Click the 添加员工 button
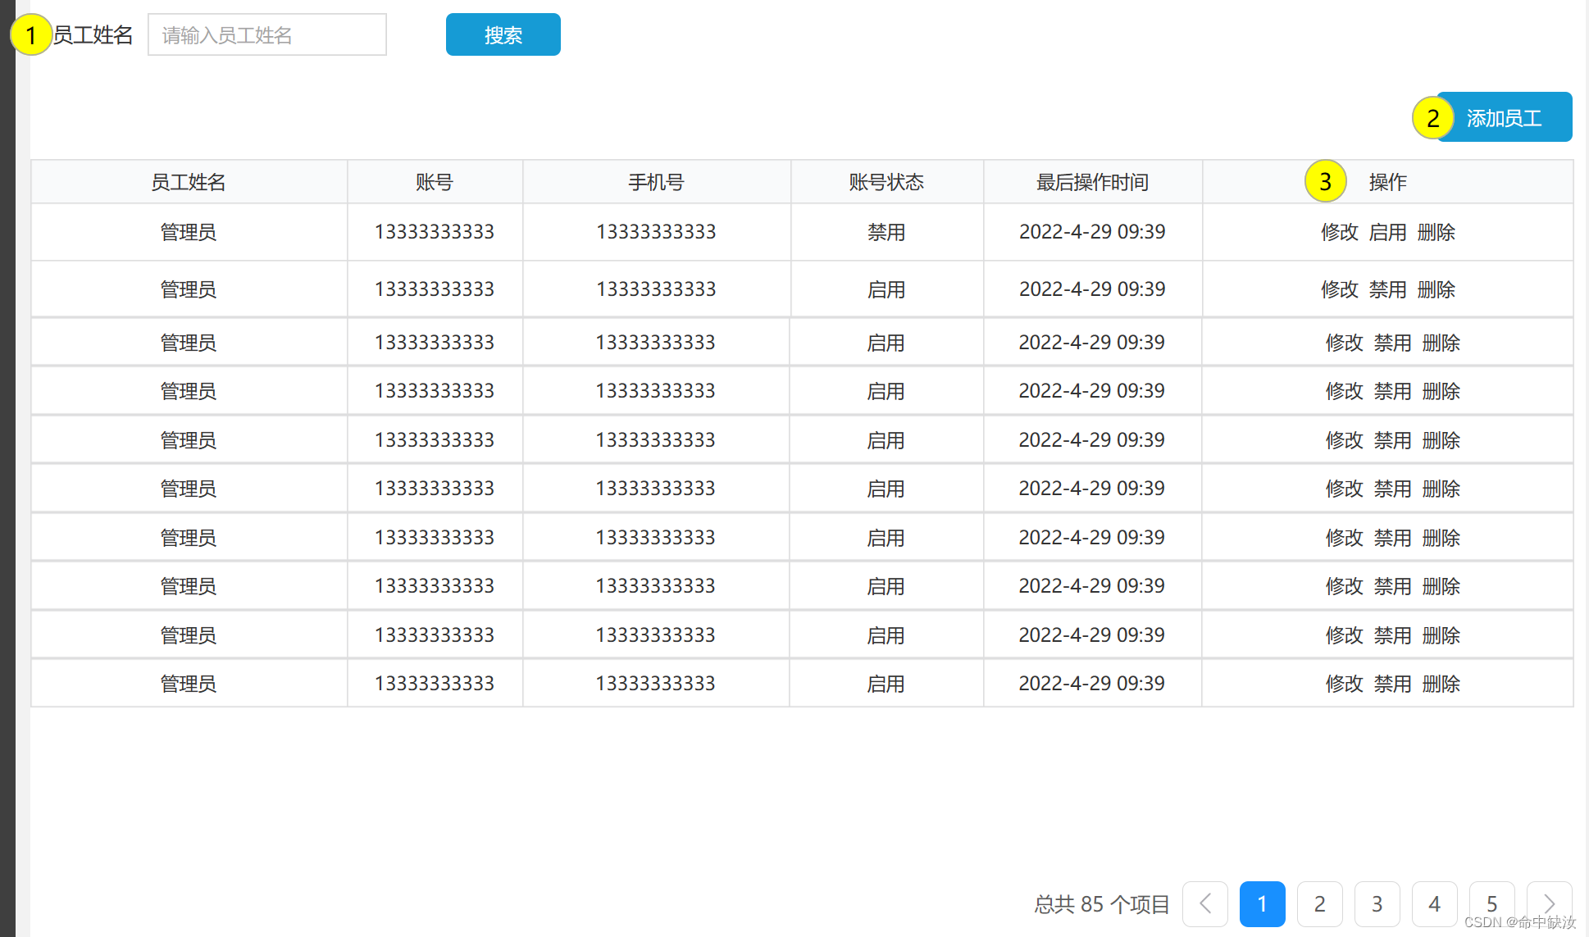1589x937 pixels. (x=1504, y=117)
